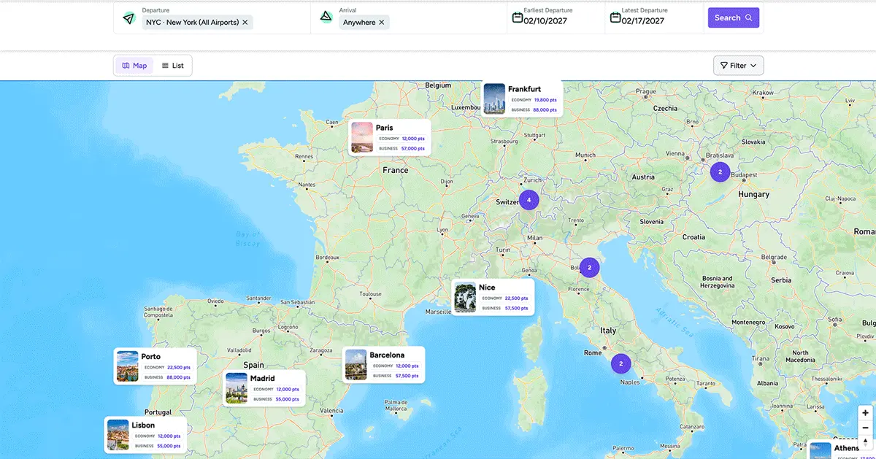Image resolution: width=876 pixels, height=459 pixels.
Task: Click Porto business 88,000 pts price
Action: tap(179, 377)
